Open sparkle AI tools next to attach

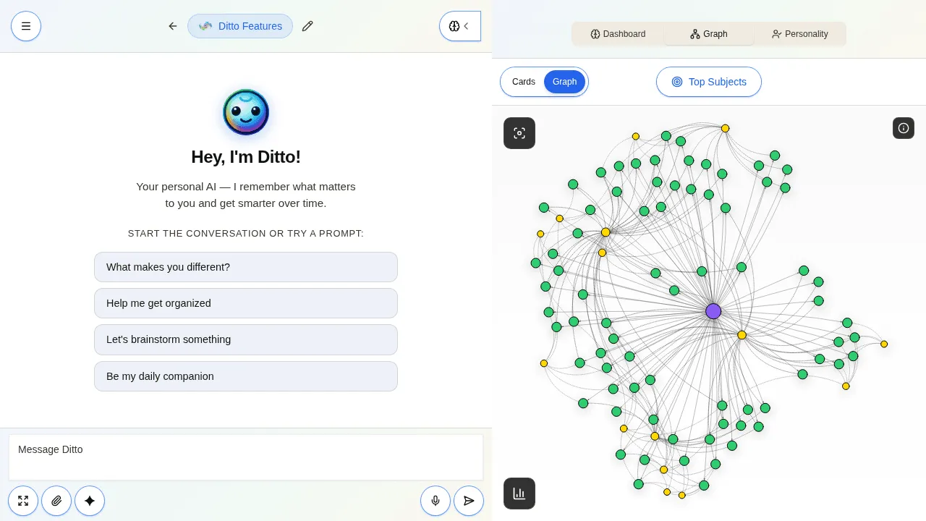point(90,501)
